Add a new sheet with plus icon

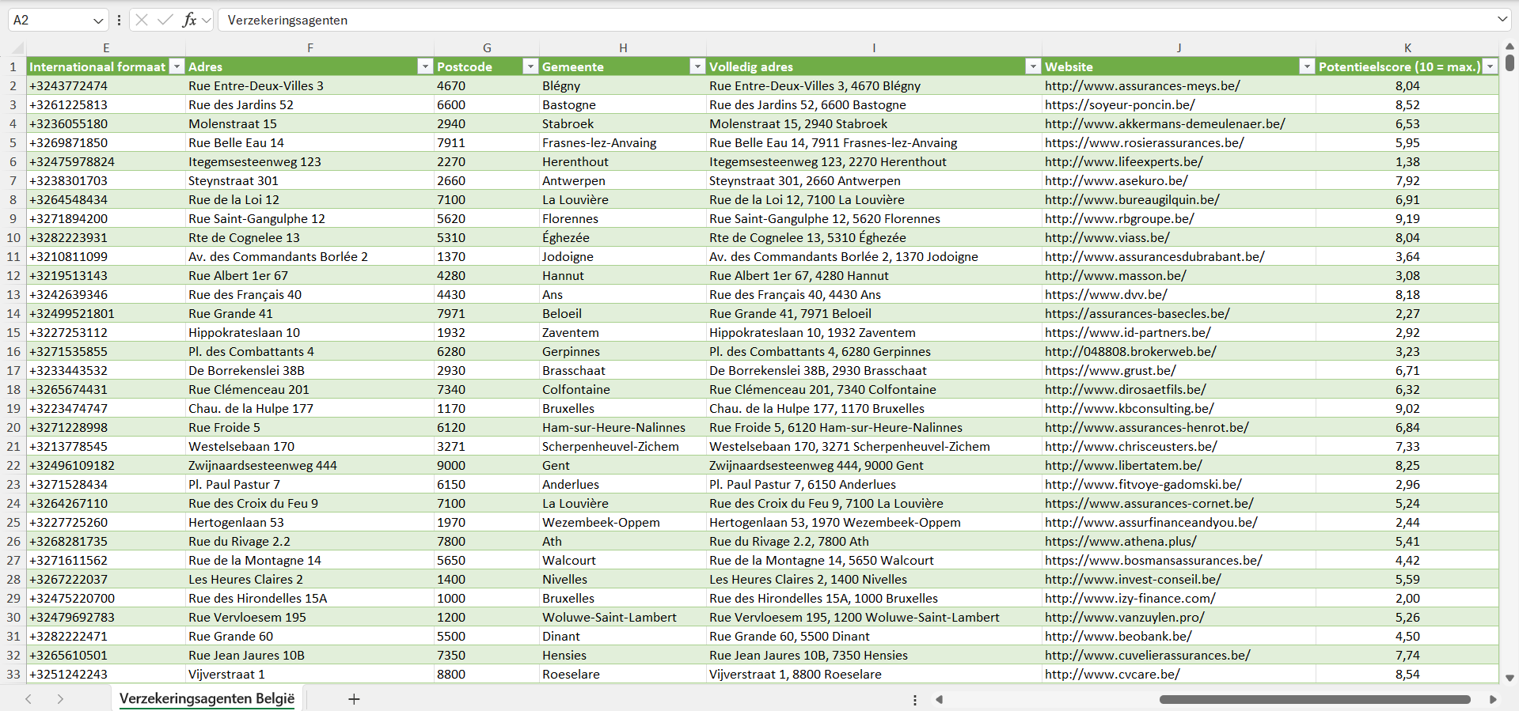354,699
